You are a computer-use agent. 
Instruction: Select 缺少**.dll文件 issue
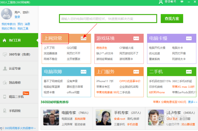[105, 53]
